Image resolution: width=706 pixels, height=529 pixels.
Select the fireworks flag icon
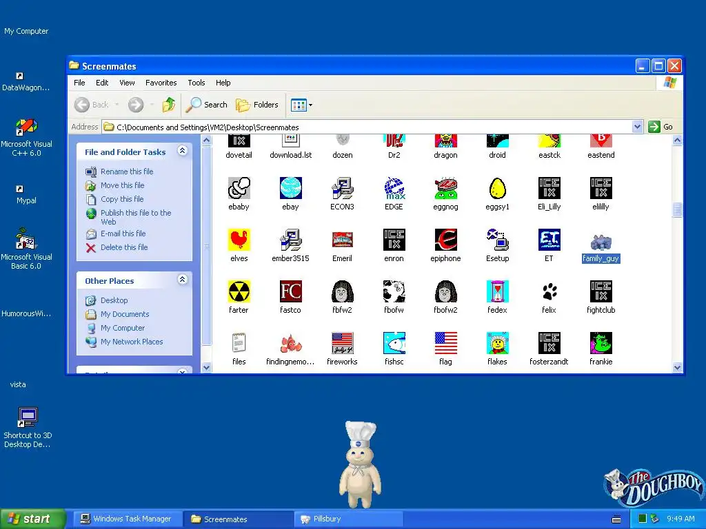tap(342, 343)
